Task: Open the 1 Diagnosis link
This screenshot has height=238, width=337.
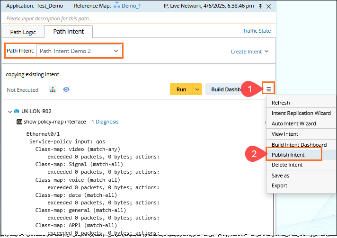Action: pos(105,122)
